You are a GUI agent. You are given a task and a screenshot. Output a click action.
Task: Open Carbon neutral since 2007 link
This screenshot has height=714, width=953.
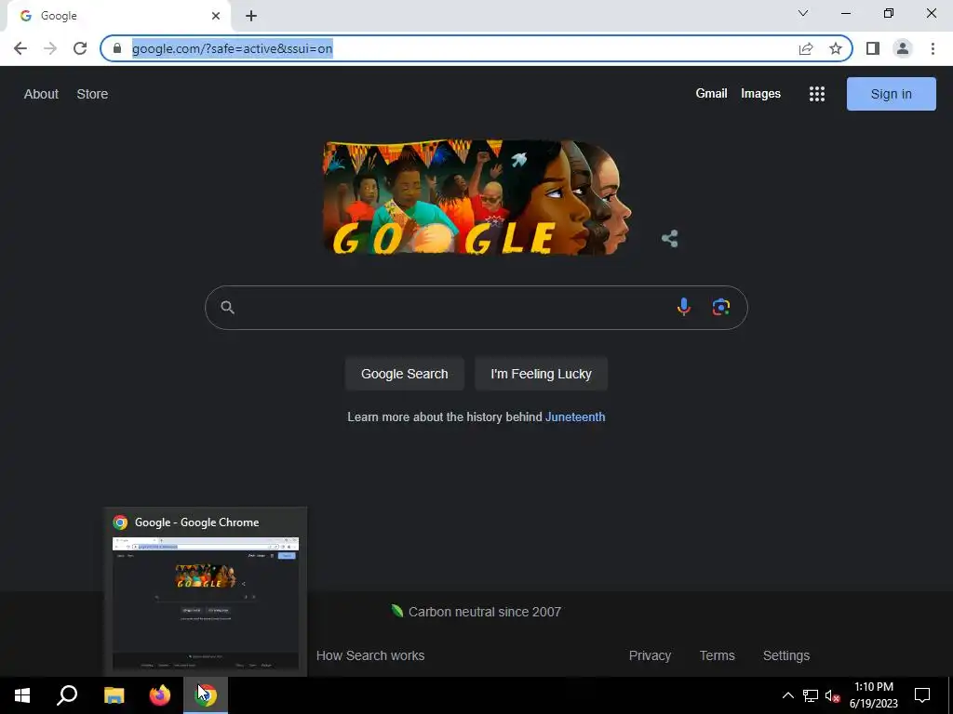tap(476, 612)
